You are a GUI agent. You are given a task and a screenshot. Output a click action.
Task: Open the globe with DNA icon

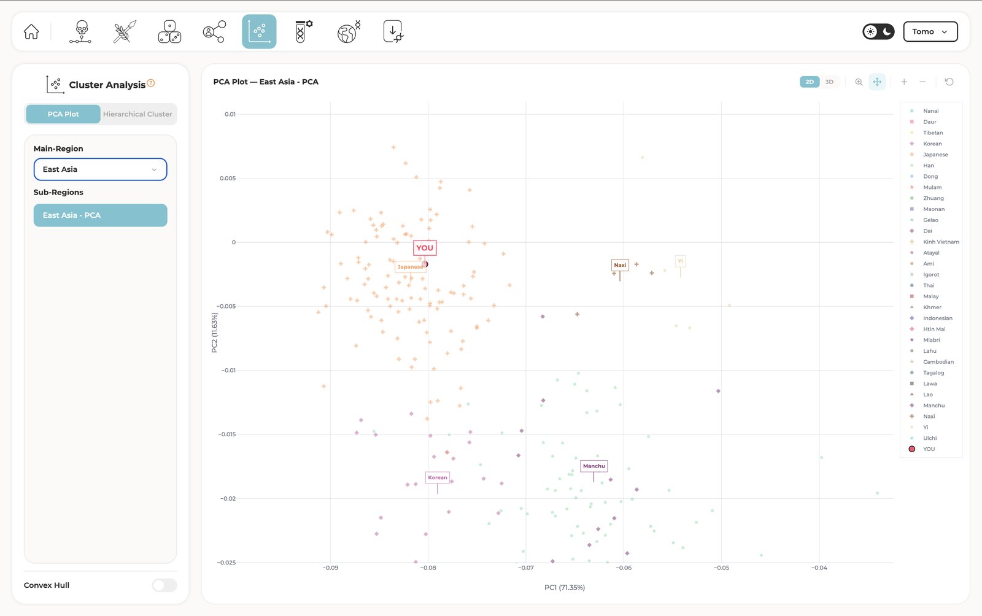click(349, 31)
